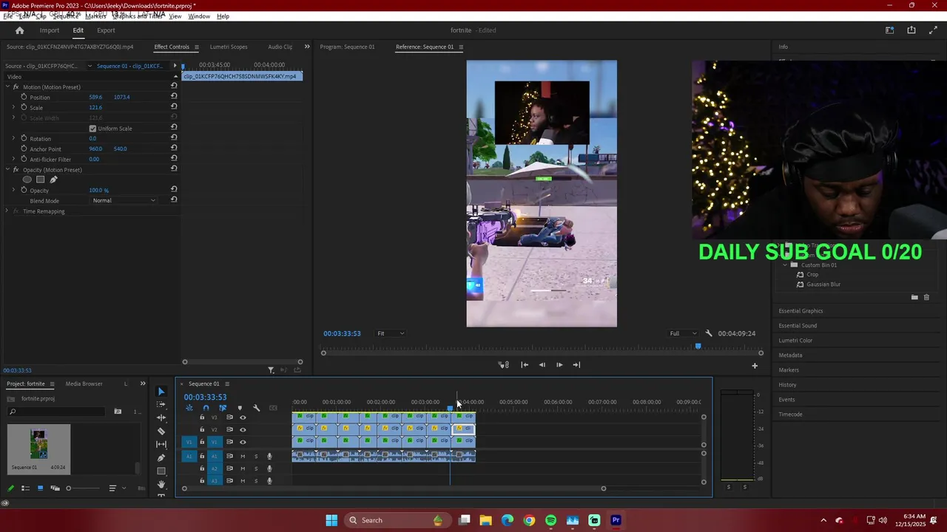
Task: Open the Import workspace
Action: click(50, 30)
